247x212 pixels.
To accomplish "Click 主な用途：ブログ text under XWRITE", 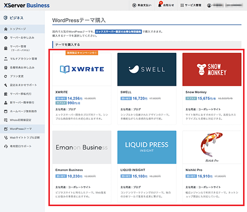I will (x=66, y=109).
